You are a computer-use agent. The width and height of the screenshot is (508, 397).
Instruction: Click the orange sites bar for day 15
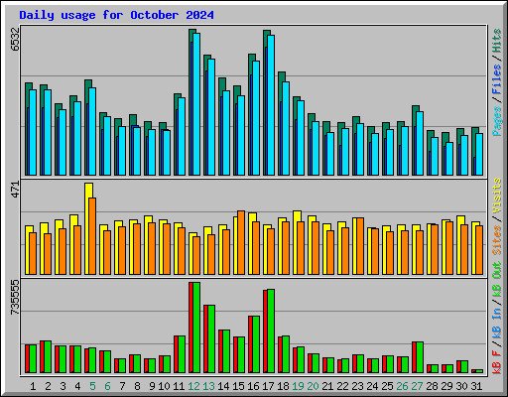(x=241, y=243)
